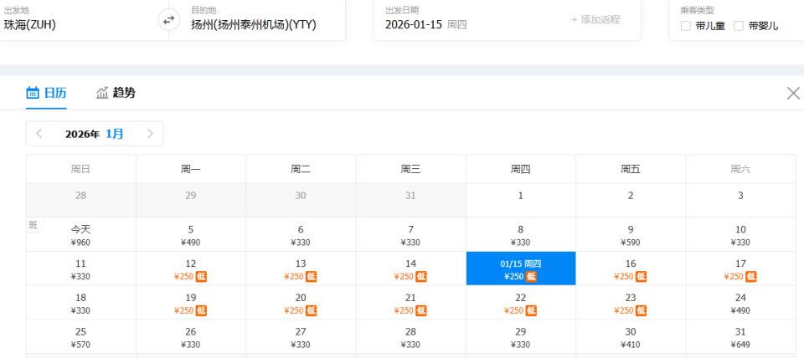Image resolution: width=804 pixels, height=358 pixels.
Task: Tick the 带婴儿 checkbox
Action: (739, 26)
